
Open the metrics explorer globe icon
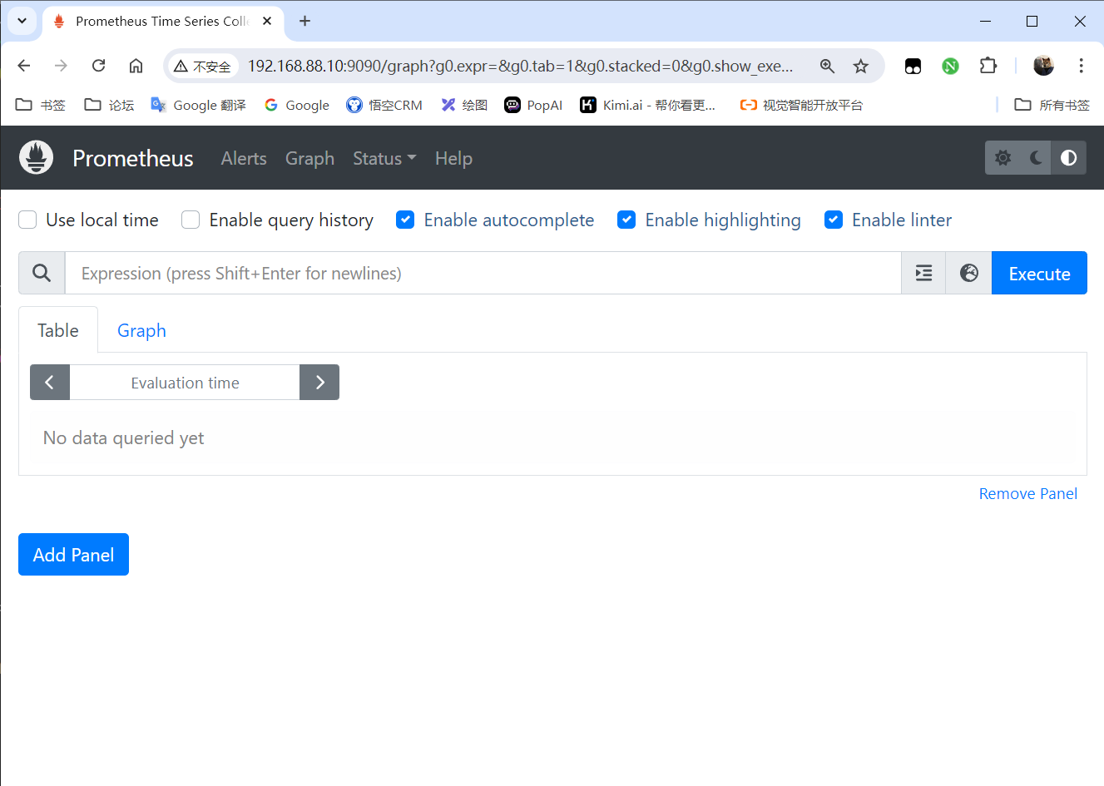coord(969,273)
